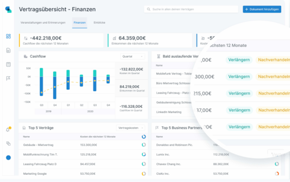Open notifications bell icon
This screenshot has width=290, height=182.
pyautogui.click(x=8, y=129)
